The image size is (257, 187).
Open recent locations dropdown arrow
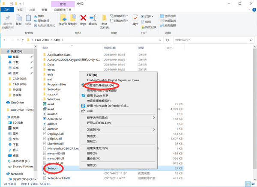point(18,40)
